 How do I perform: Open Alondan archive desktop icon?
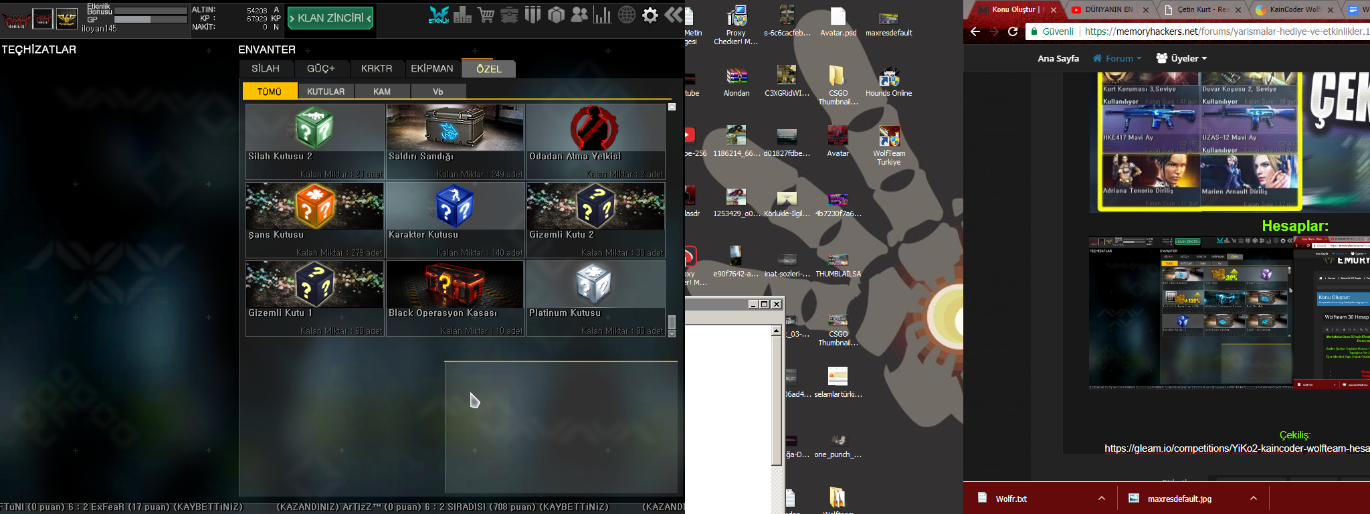point(736,82)
